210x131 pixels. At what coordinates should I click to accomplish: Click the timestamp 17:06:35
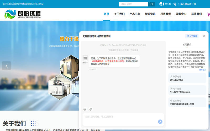click(93, 69)
